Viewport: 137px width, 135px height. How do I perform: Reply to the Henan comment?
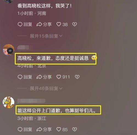coord(25,24)
